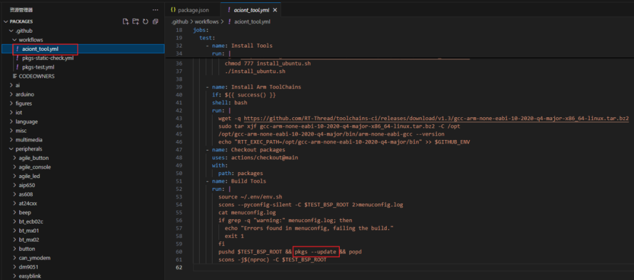Click 'cat menuconfig.log' on line 55
Viewport: 634px width, 280px height.
click(x=247, y=212)
